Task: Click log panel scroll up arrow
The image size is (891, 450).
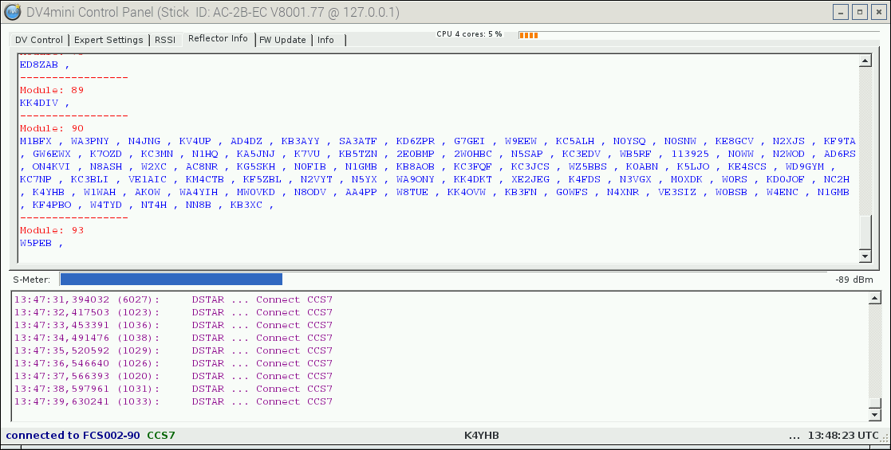Action: tap(875, 298)
